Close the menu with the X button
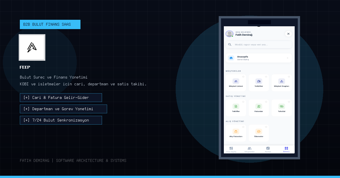 288,34
